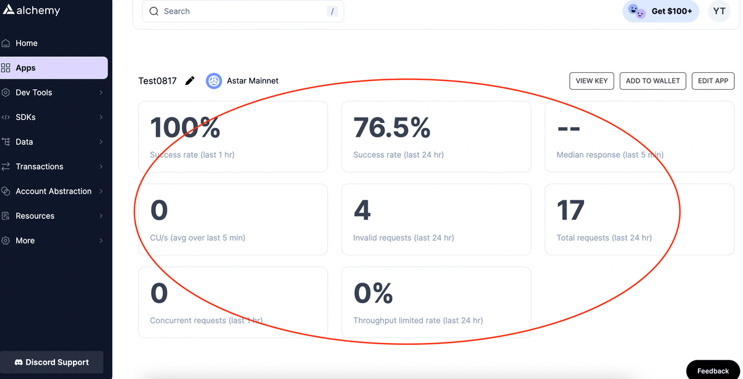This screenshot has height=379, width=743.
Task: Click the Alchemy logo
Action: click(31, 9)
